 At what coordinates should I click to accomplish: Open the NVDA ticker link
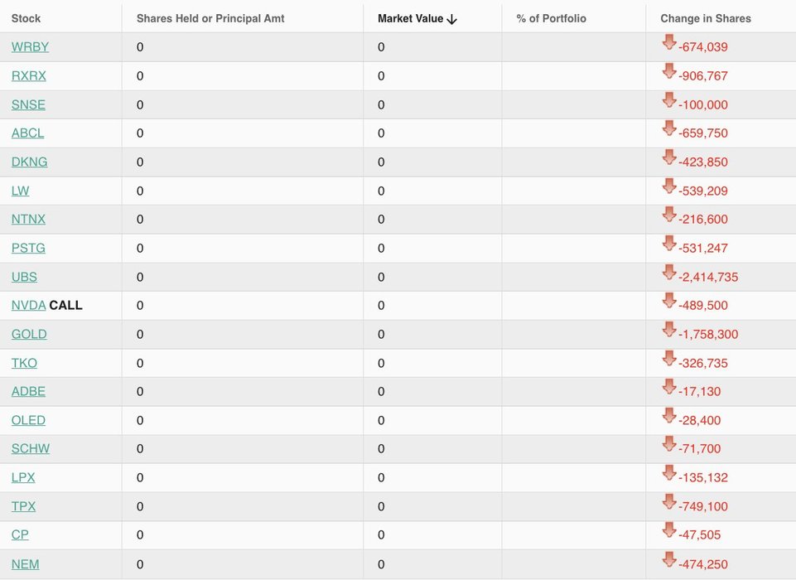coord(28,305)
